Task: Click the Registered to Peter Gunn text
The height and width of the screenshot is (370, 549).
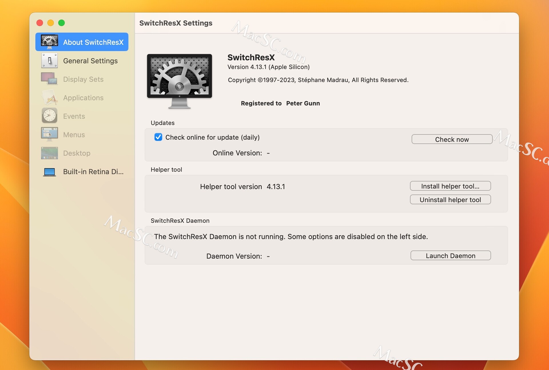Action: point(280,103)
